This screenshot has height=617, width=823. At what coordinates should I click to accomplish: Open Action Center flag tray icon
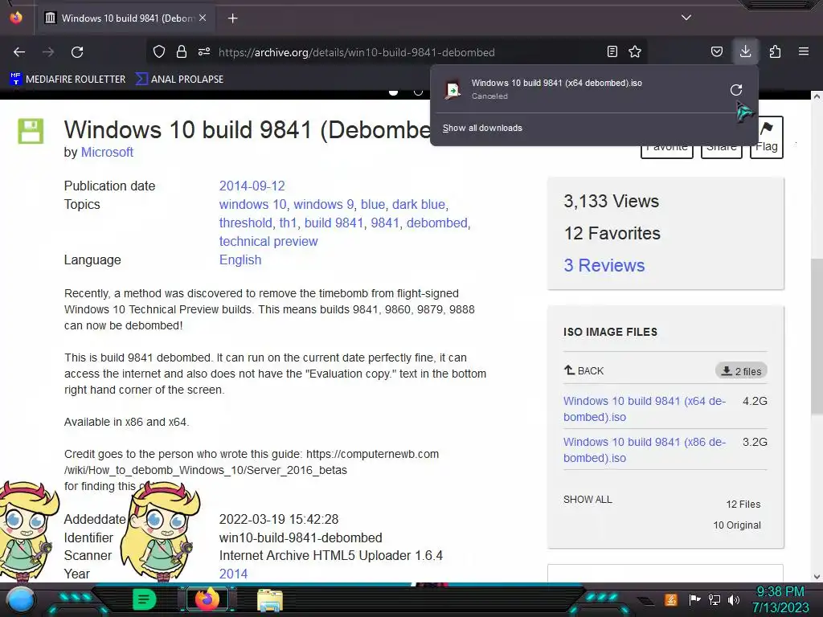click(694, 599)
